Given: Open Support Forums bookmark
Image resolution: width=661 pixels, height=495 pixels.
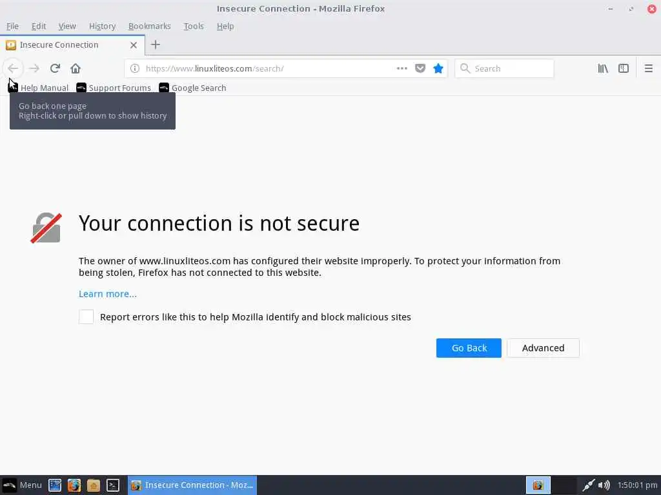Looking at the screenshot, I should click(114, 88).
